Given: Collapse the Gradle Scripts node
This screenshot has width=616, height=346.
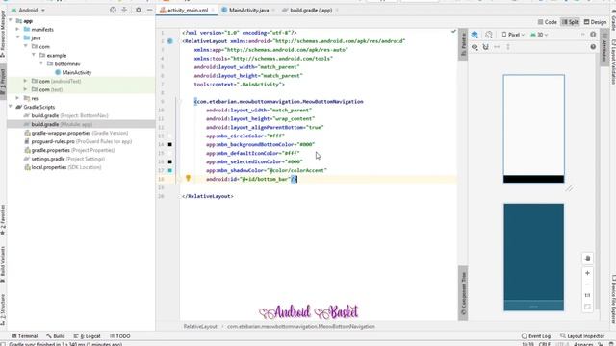Looking at the screenshot, I should (11, 107).
